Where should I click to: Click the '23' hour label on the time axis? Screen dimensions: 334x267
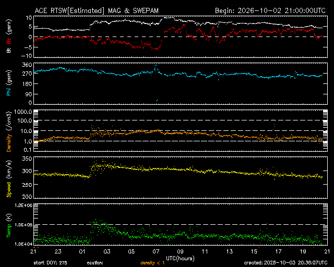58,252
